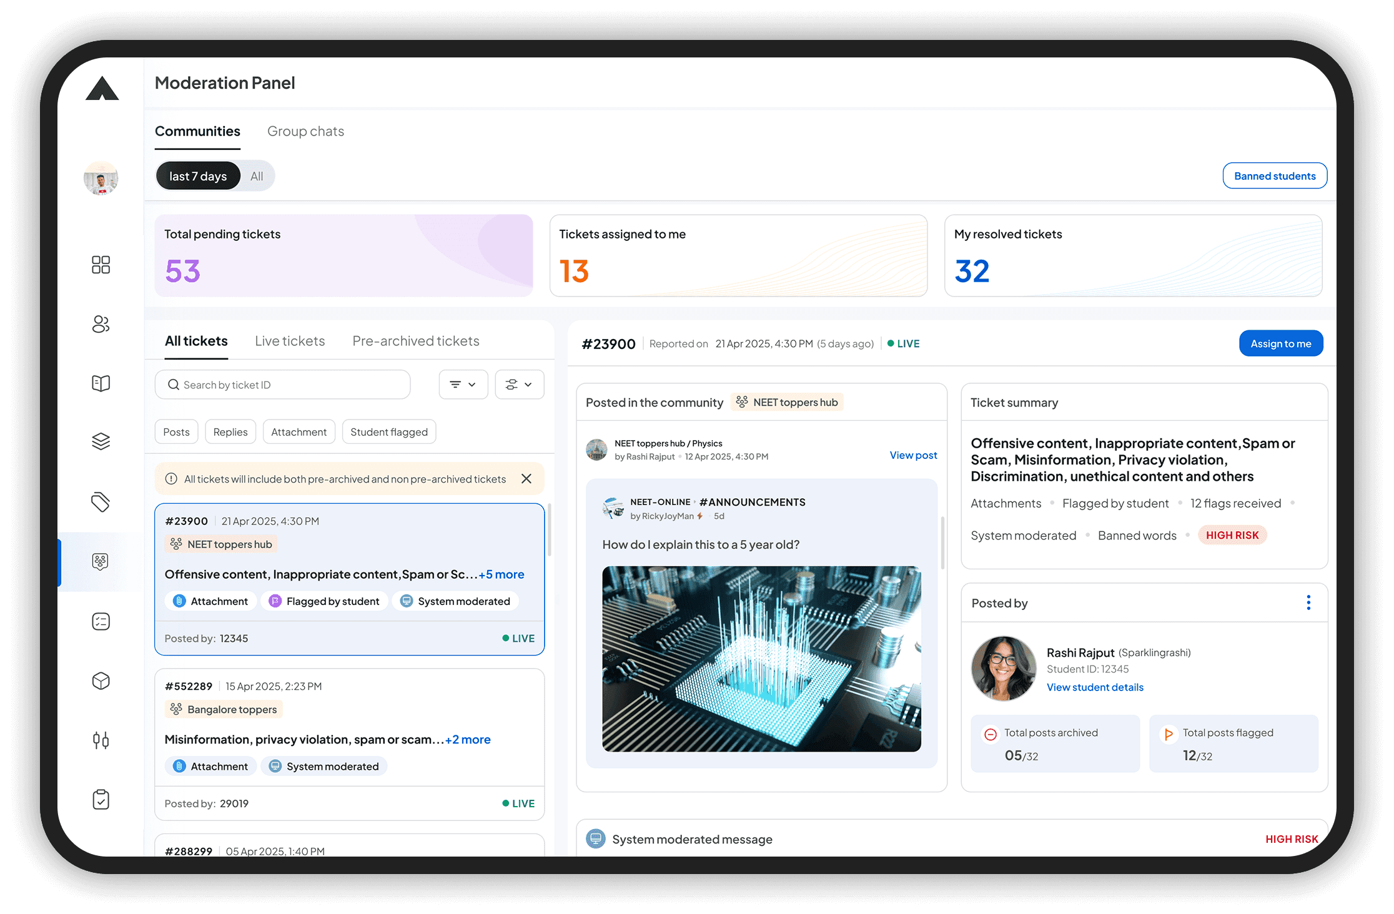This screenshot has width=1394, height=914.
Task: Click the 3D cube sidebar icon
Action: tap(101, 681)
